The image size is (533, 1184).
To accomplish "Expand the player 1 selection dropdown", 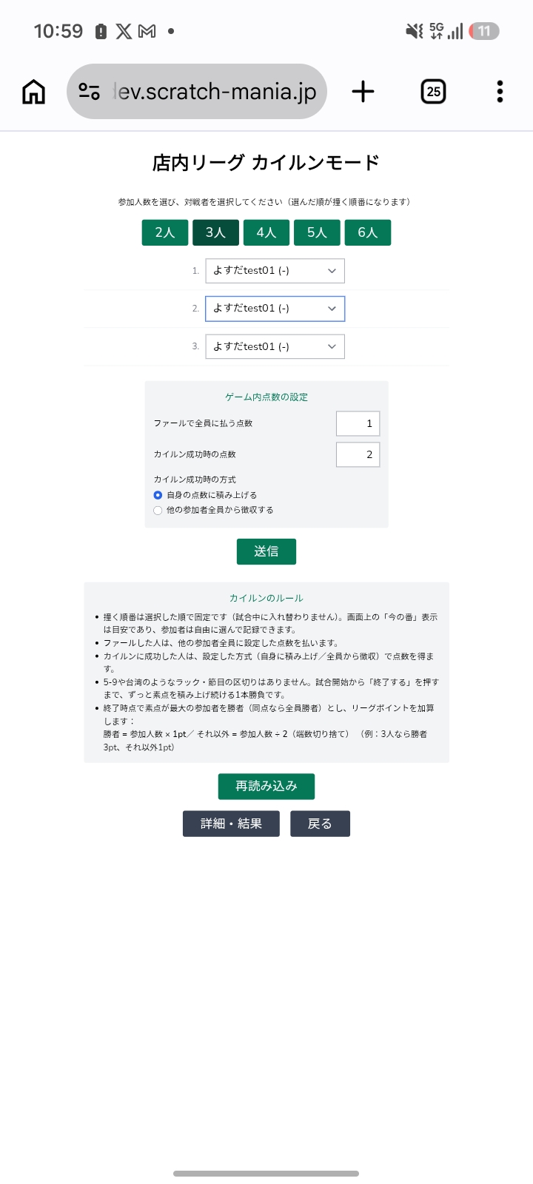I will pyautogui.click(x=275, y=271).
